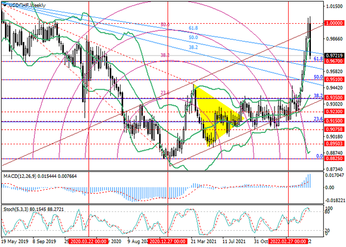Click the 21 Mar 2021 date label
The width and height of the screenshot is (346, 247).
[204, 241]
